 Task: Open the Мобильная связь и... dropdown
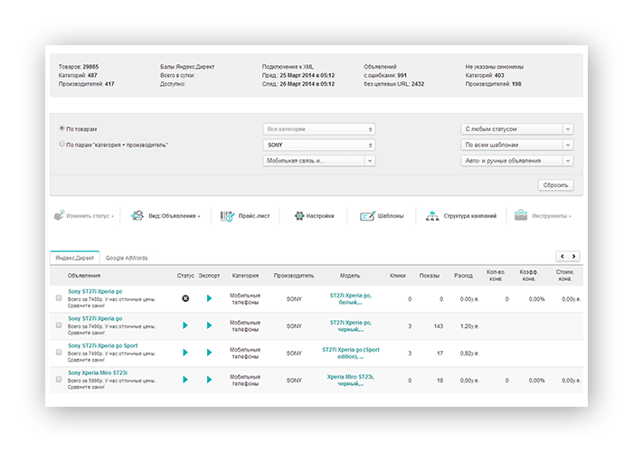[x=319, y=161]
